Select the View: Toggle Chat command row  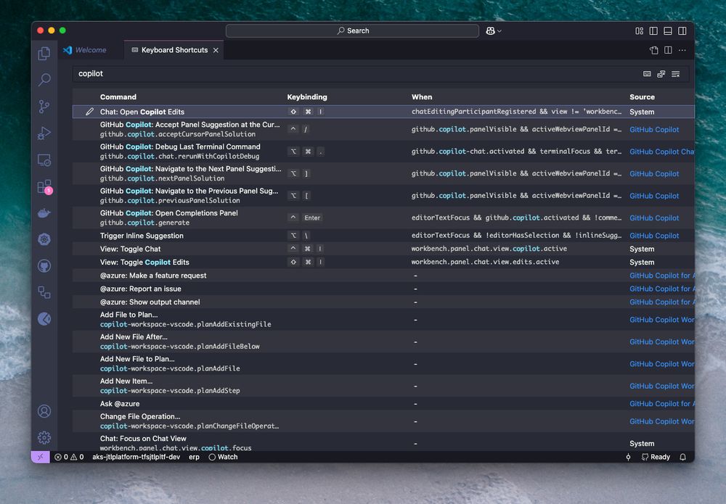[x=383, y=249]
